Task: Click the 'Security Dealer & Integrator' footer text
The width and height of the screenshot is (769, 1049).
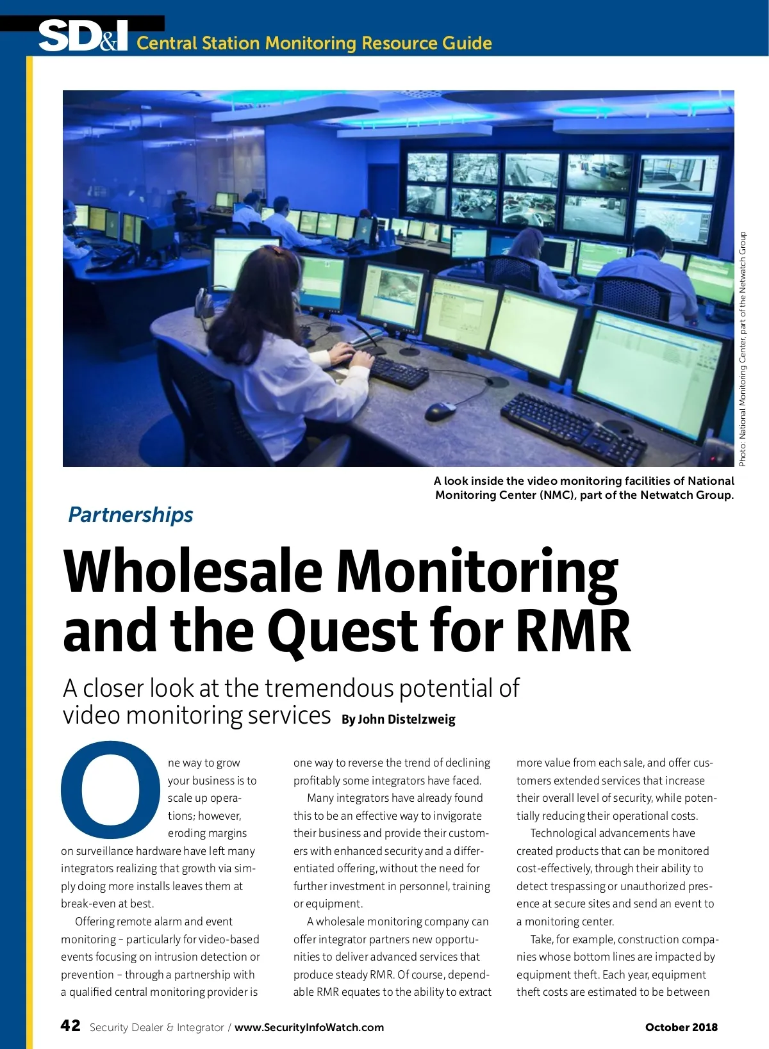Action: pyautogui.click(x=156, y=1027)
